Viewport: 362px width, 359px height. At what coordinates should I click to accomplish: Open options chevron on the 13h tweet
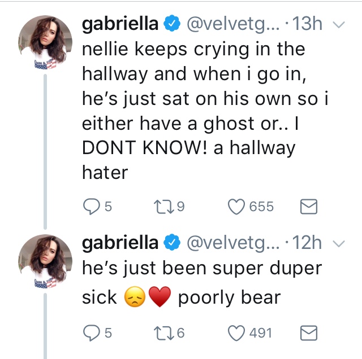[x=339, y=24]
